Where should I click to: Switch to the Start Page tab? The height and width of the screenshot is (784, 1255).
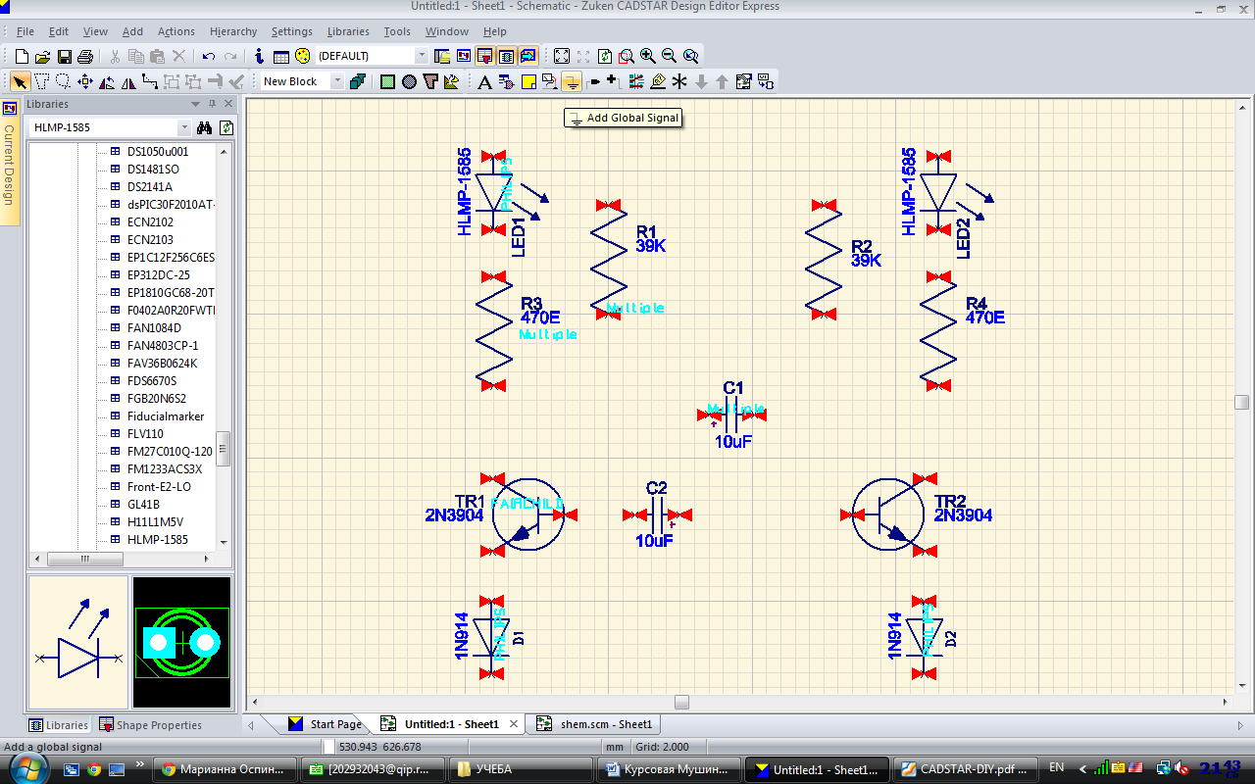pyautogui.click(x=326, y=724)
